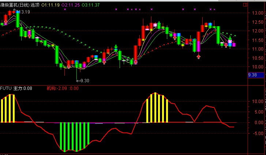The width and height of the screenshot is (266, 155).
Task: Open the 逃顶 indicator name label
Action: (x=35, y=4)
